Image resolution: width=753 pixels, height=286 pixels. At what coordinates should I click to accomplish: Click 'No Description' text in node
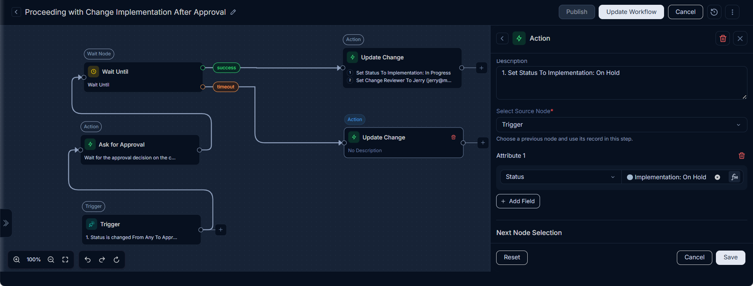365,151
